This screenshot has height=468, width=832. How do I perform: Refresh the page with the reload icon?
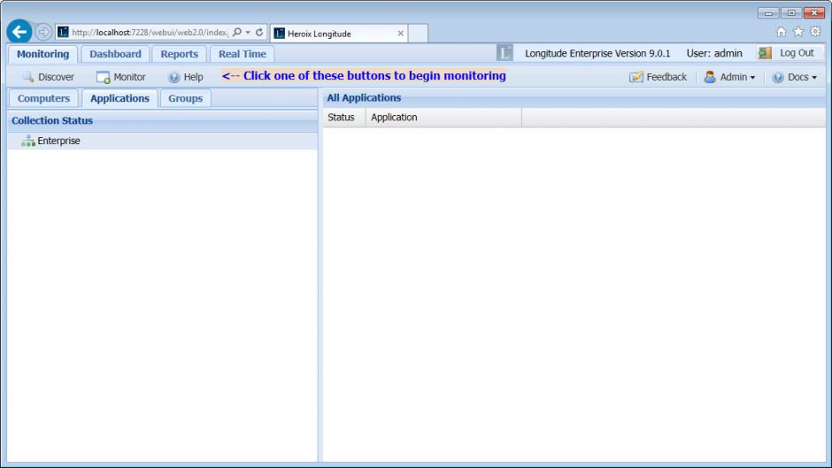click(259, 33)
